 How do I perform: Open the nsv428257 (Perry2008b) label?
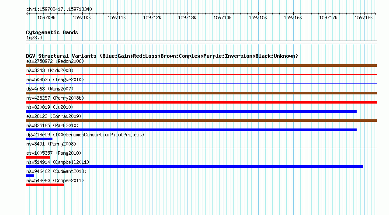[55, 98]
